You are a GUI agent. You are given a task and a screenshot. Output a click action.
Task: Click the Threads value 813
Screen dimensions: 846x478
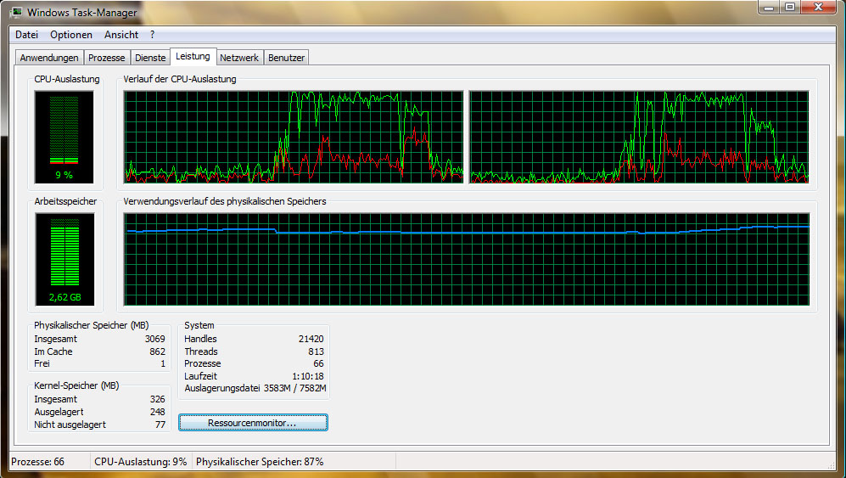[317, 351]
